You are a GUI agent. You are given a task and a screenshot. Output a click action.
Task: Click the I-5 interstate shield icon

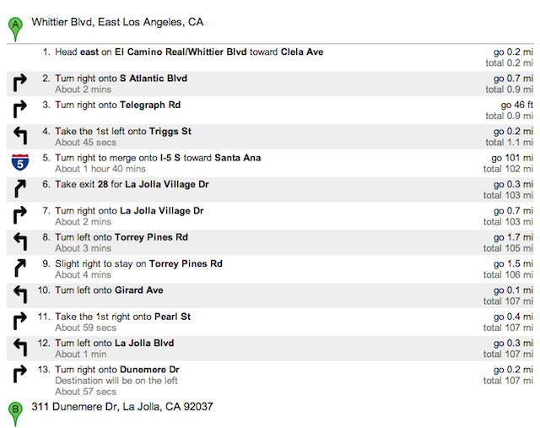click(x=19, y=162)
